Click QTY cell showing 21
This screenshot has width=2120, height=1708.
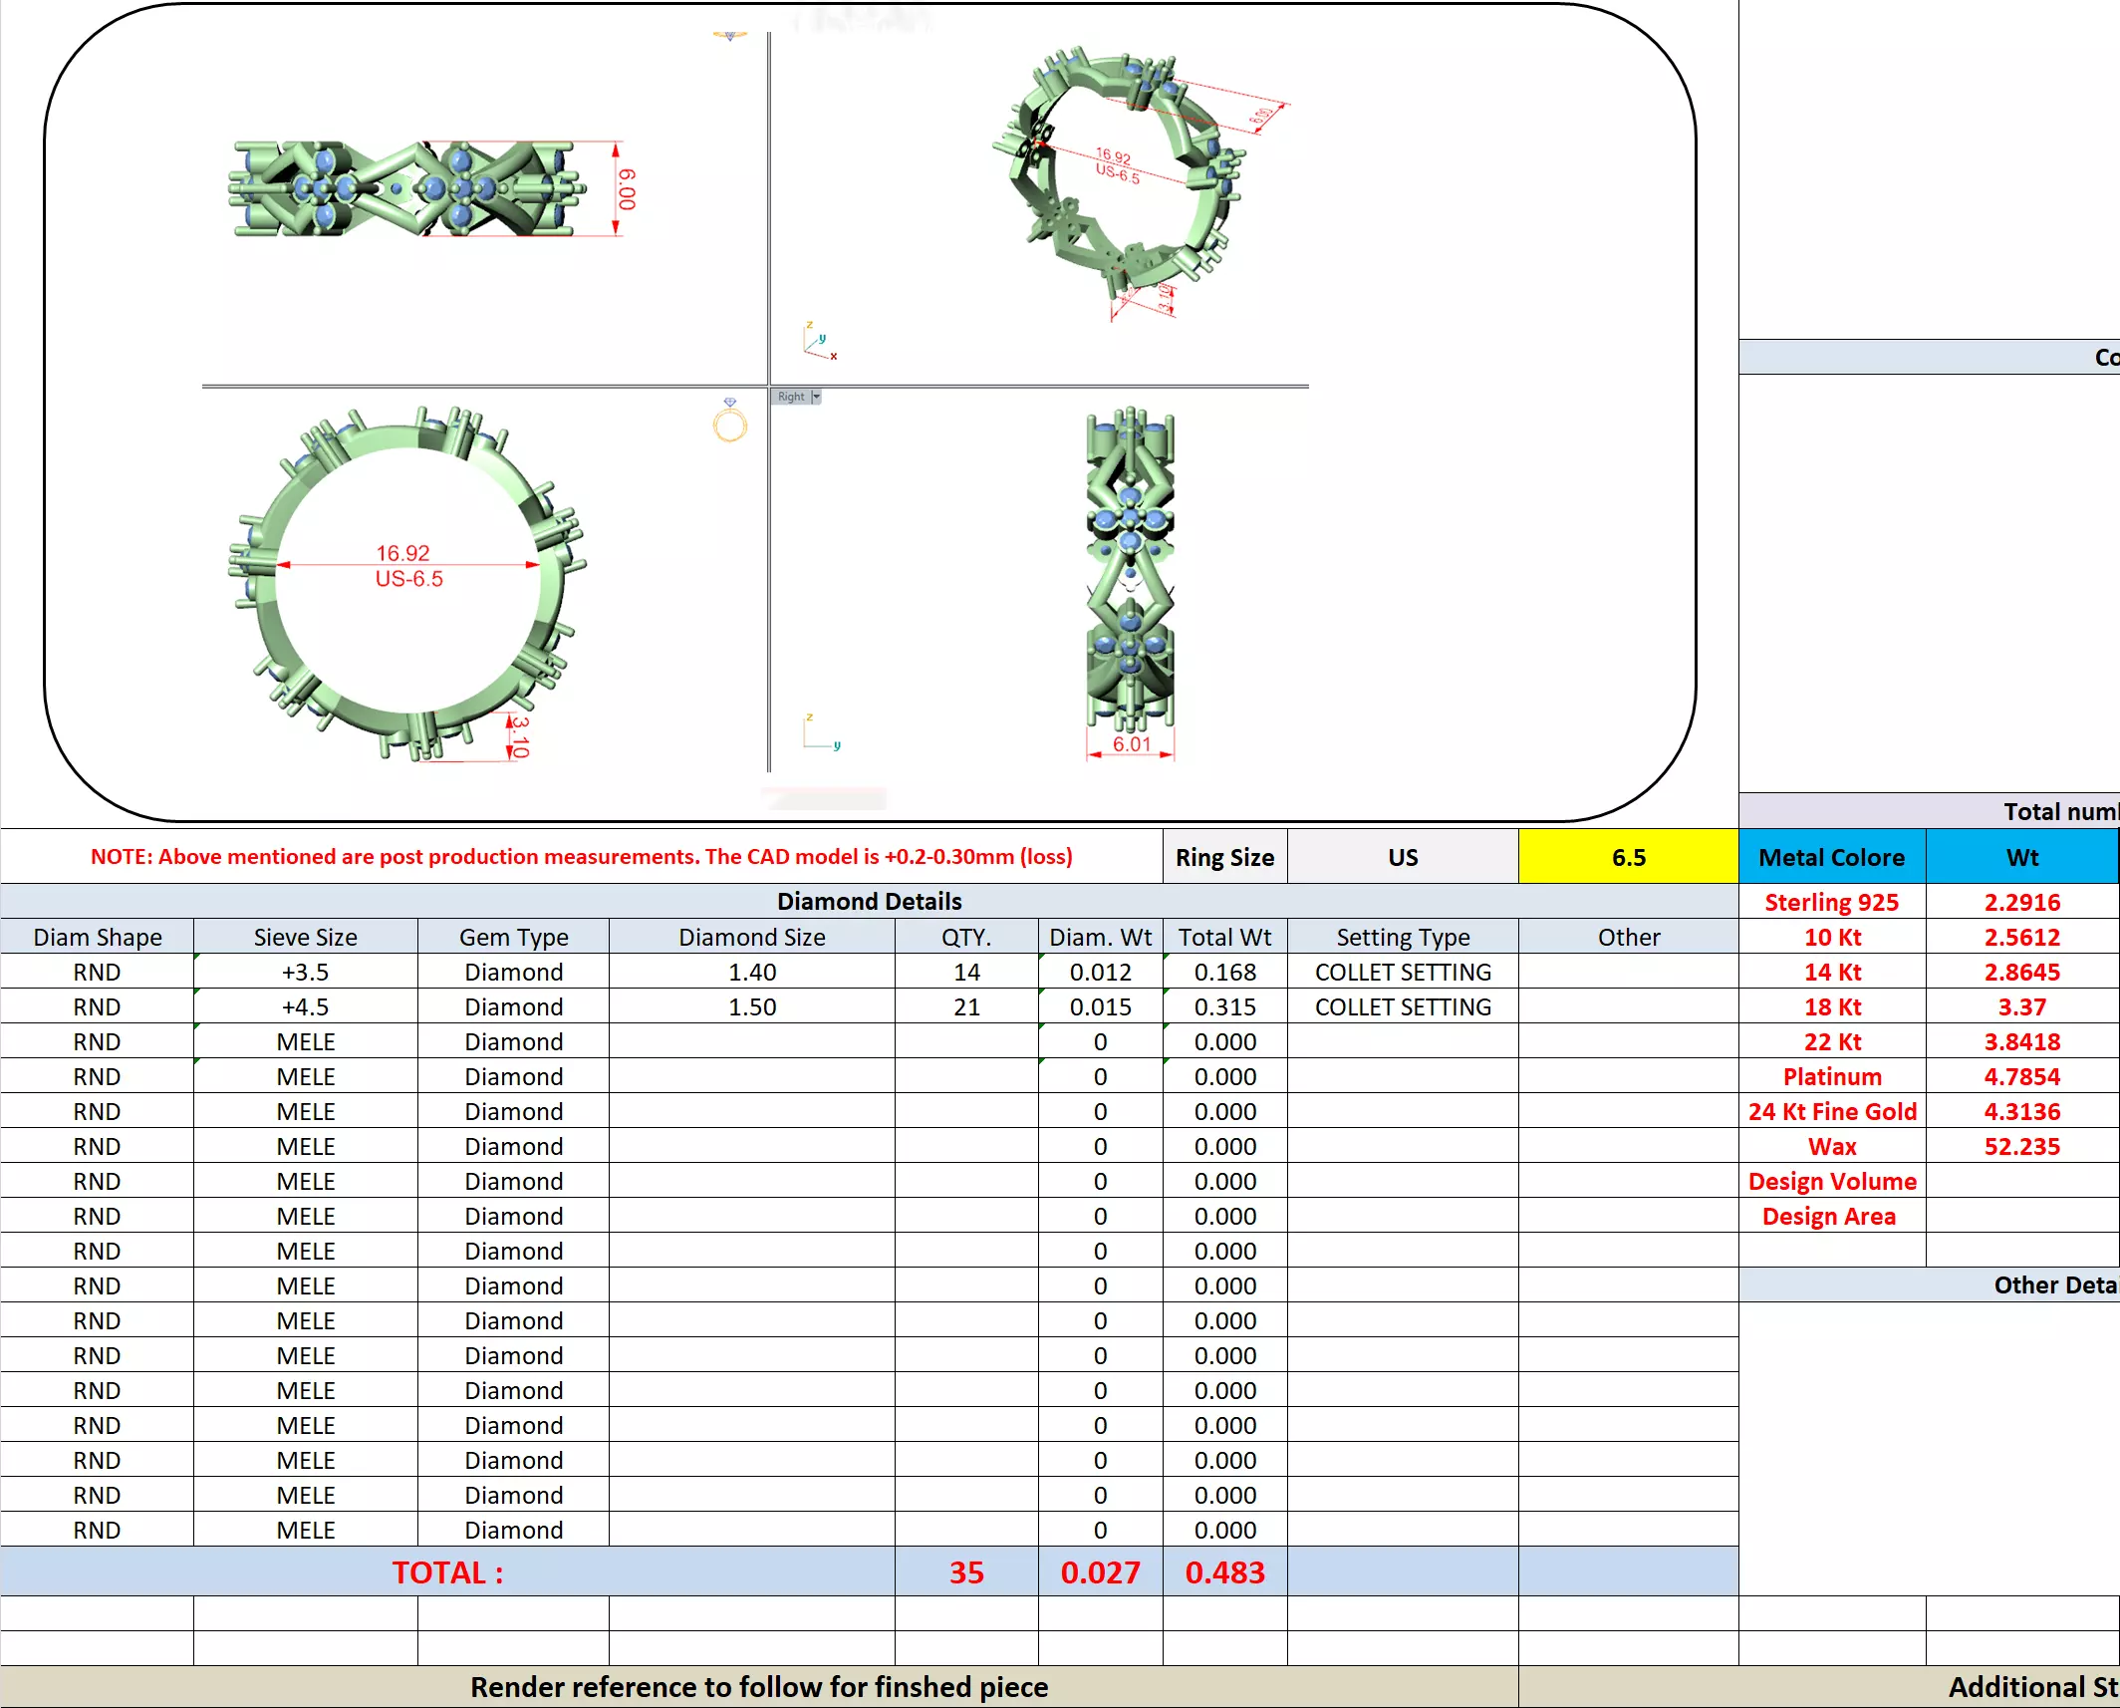[965, 1006]
